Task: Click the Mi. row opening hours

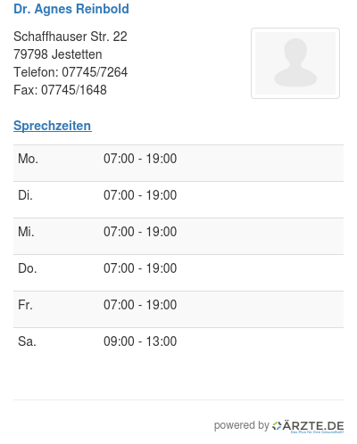Action: [140, 232]
